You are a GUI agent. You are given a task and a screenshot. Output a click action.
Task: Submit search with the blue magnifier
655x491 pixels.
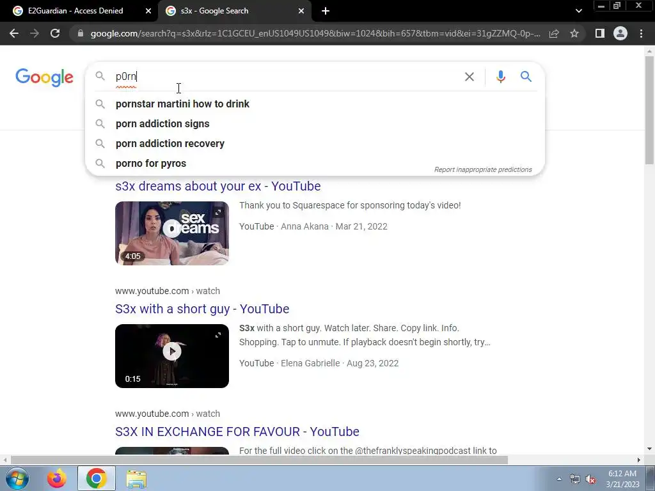[526, 77]
